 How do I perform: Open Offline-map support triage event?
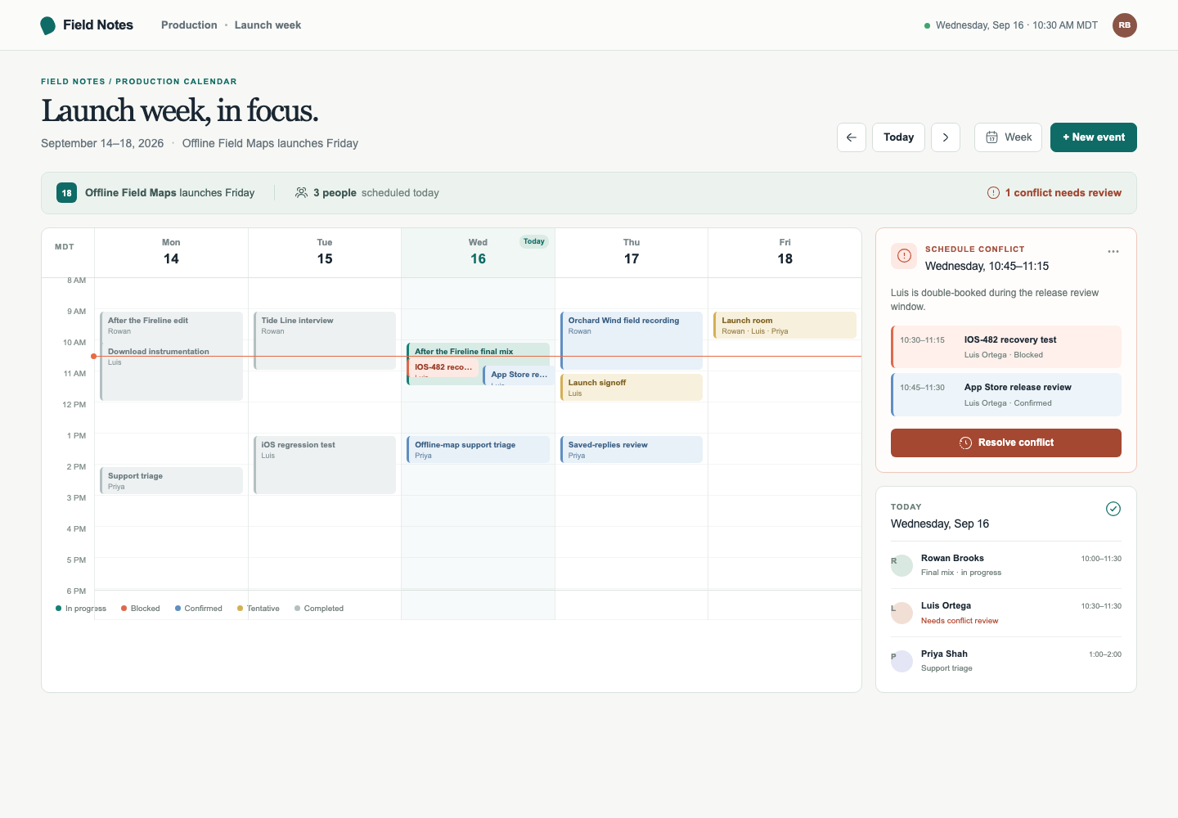(x=478, y=449)
